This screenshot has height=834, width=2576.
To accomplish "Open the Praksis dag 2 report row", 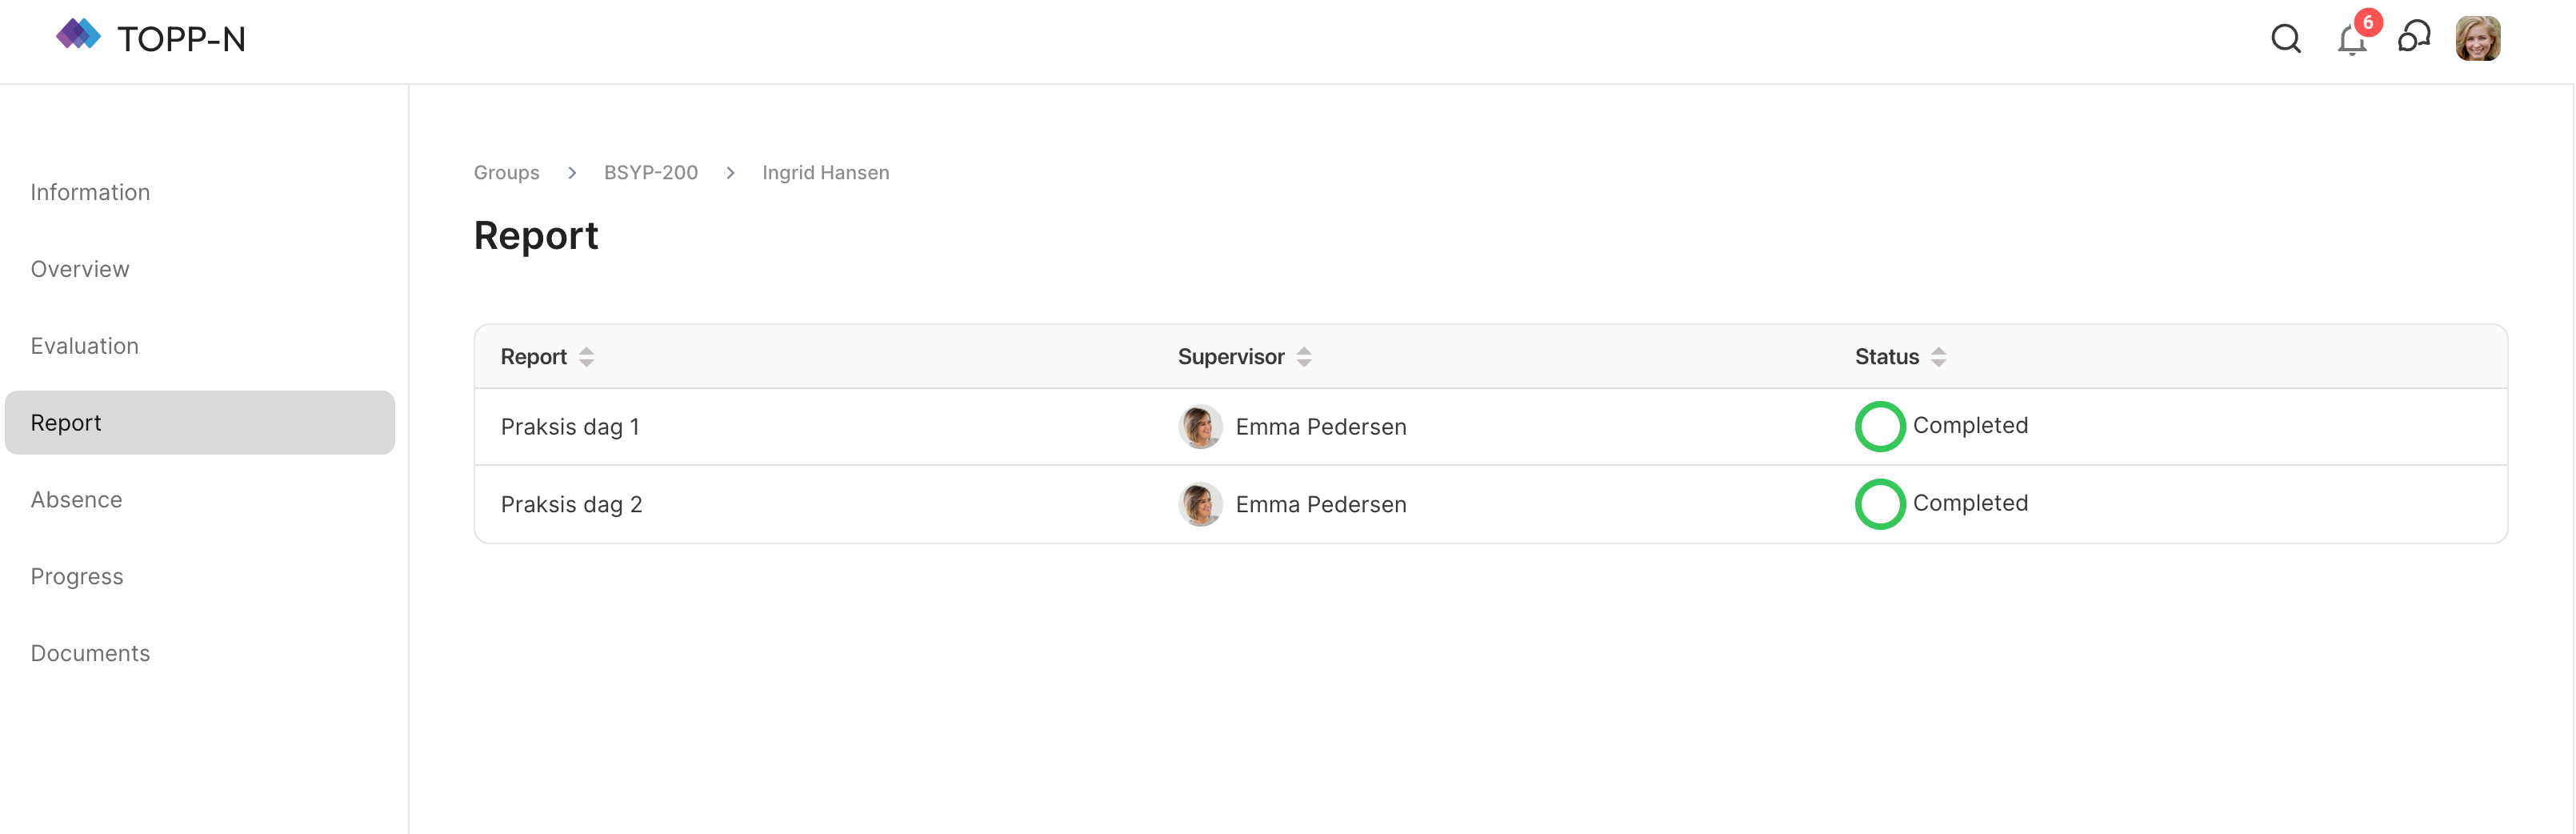I will tap(571, 505).
